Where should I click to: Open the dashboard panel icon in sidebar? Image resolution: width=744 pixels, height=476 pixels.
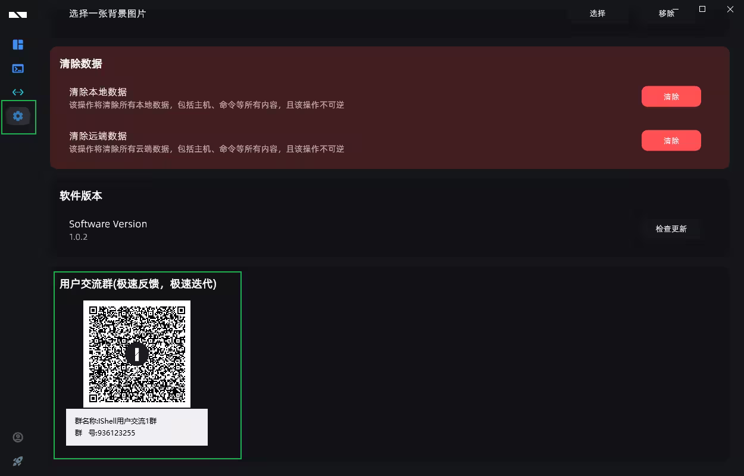coord(18,45)
